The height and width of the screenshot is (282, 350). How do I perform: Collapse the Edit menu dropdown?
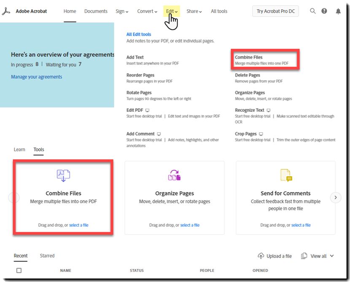172,11
